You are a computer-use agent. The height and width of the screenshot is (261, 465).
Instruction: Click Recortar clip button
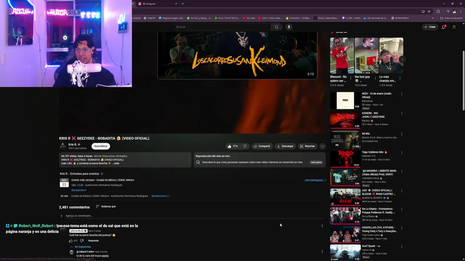(x=307, y=146)
